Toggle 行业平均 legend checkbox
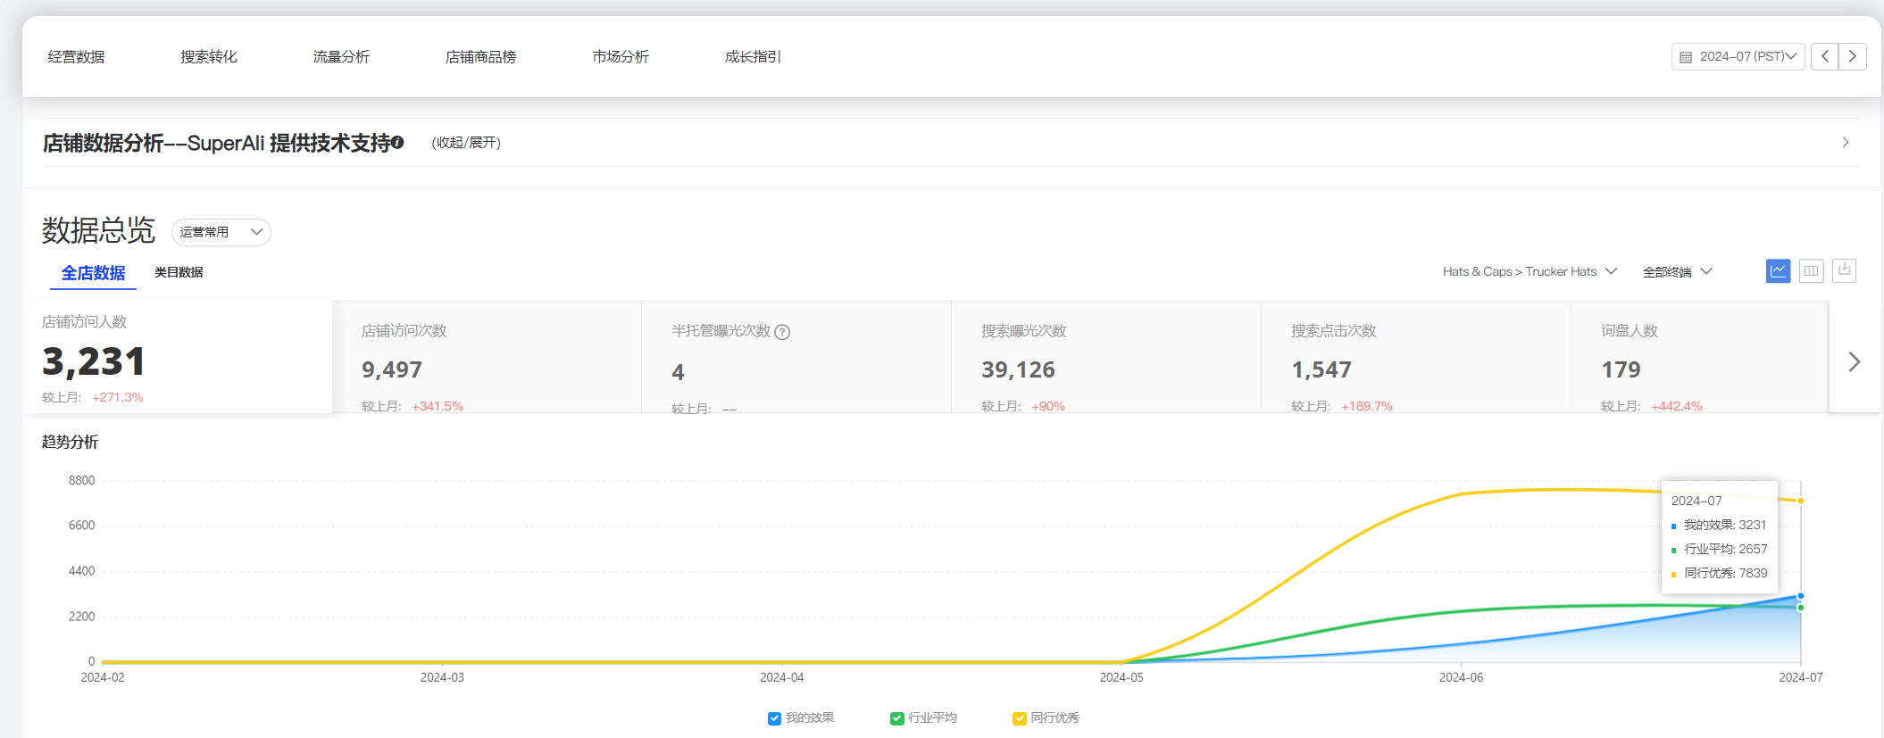1884x738 pixels. click(896, 718)
